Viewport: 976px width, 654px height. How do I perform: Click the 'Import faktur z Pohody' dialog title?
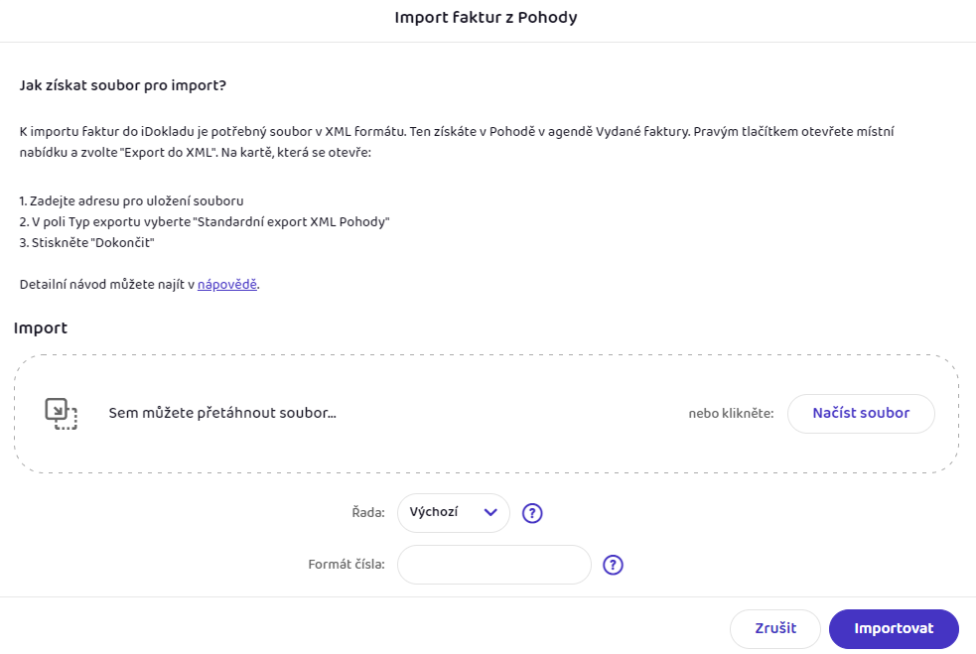487,18
